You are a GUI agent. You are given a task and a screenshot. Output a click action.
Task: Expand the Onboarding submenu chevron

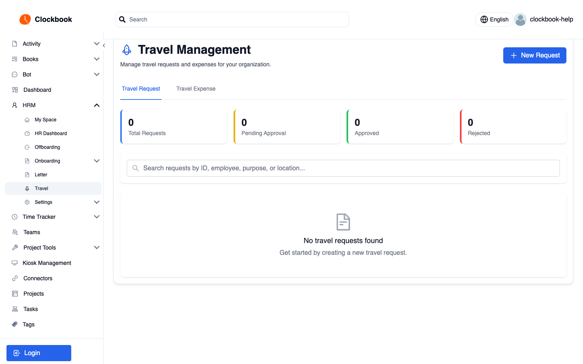click(97, 161)
